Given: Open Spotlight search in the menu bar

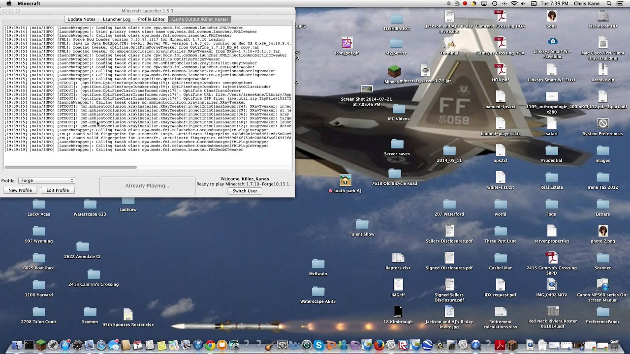Looking at the screenshot, I should click(x=609, y=3).
